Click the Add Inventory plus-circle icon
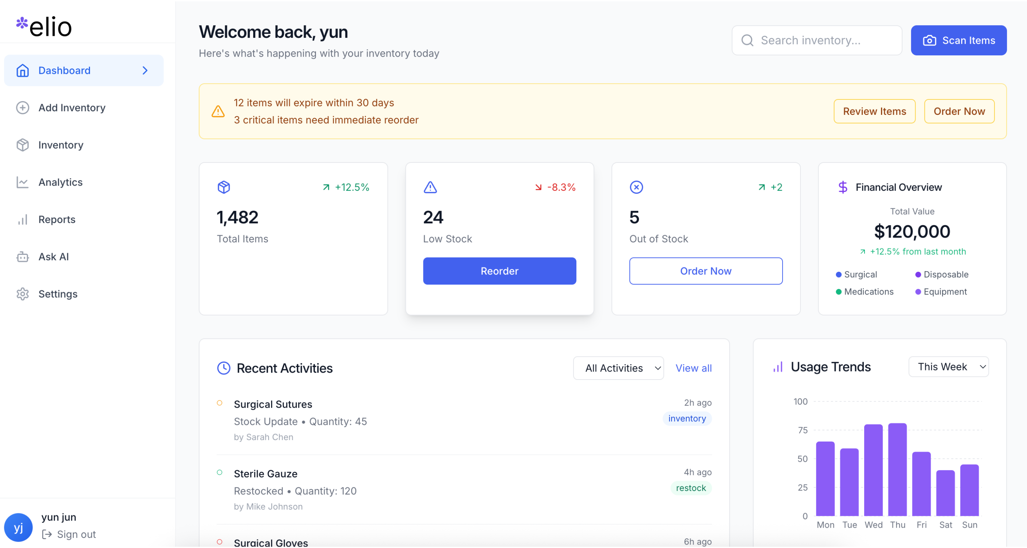 tap(23, 107)
